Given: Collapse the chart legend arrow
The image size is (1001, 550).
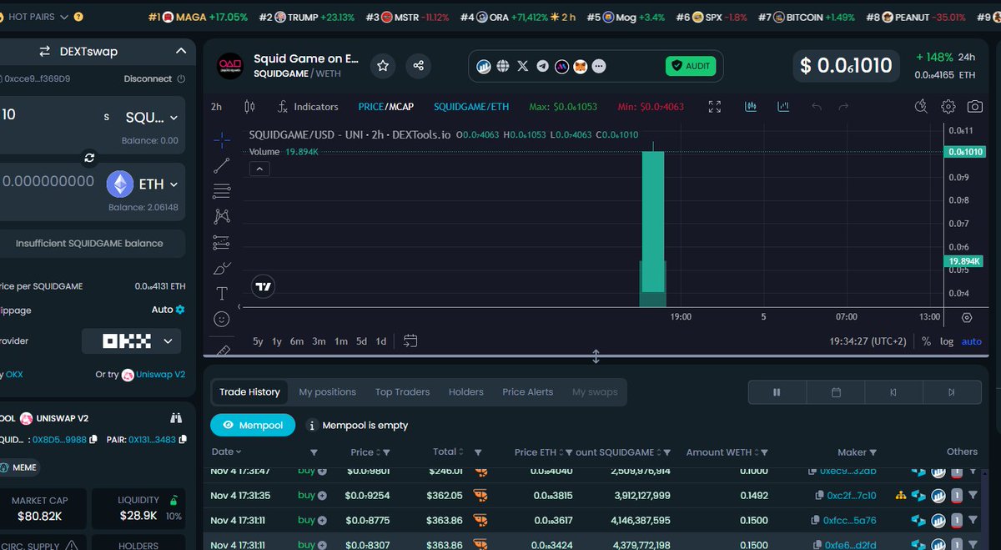Looking at the screenshot, I should (259, 169).
